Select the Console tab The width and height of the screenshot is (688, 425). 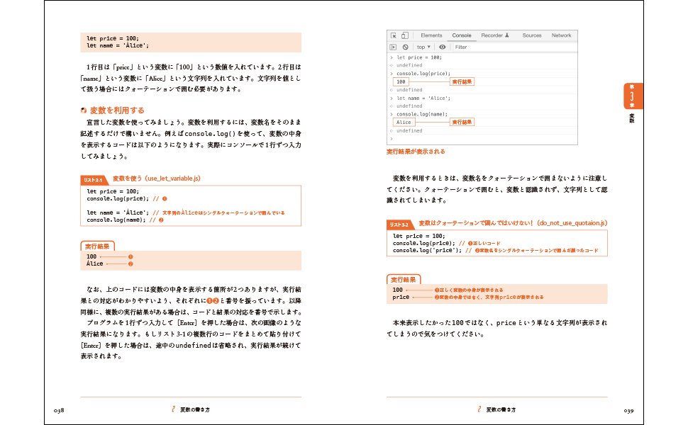pos(462,35)
